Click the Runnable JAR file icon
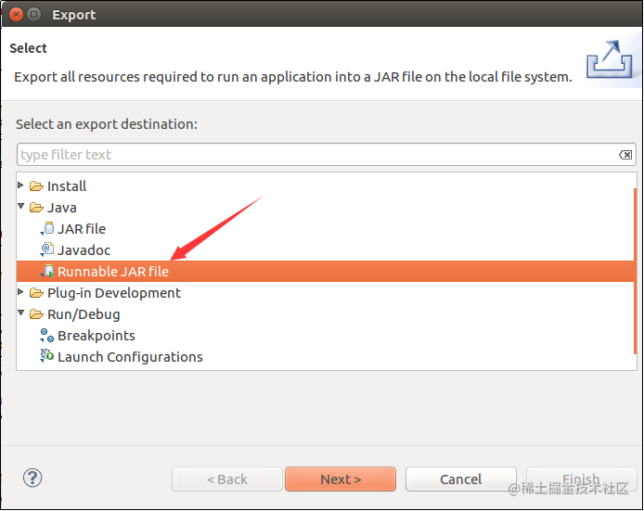 [47, 272]
